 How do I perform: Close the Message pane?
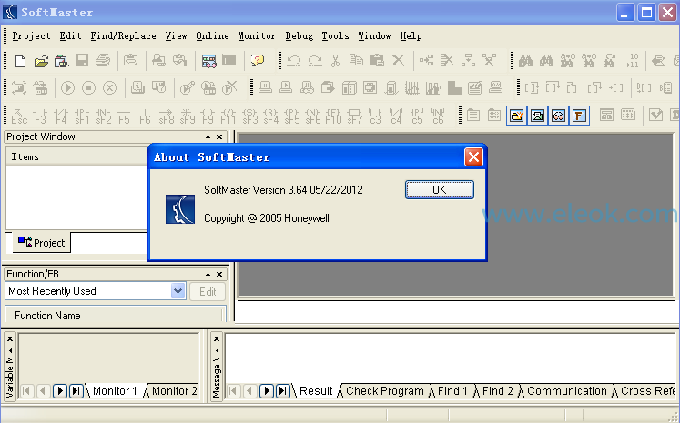217,339
